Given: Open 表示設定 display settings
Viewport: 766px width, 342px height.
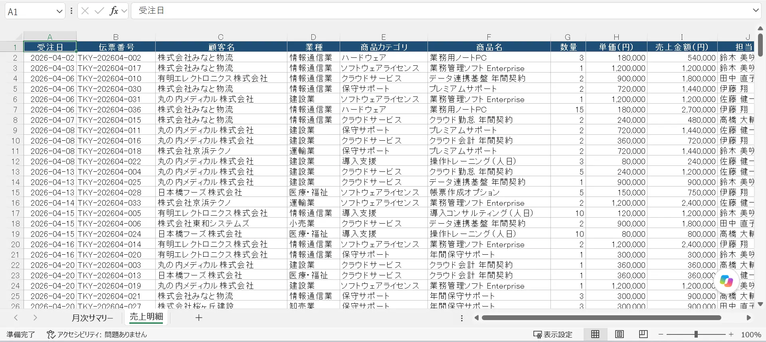Looking at the screenshot, I should (553, 334).
